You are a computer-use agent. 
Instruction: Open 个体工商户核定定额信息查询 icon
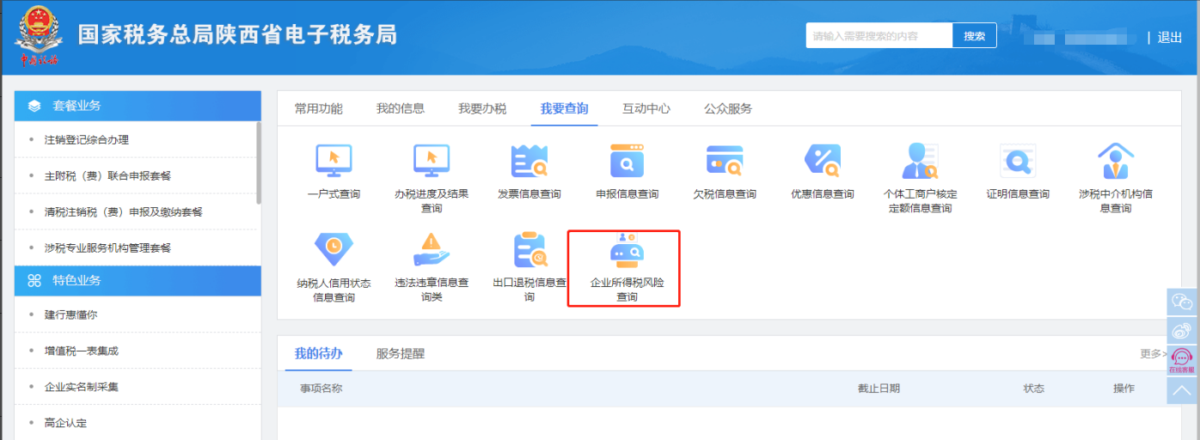click(921, 161)
